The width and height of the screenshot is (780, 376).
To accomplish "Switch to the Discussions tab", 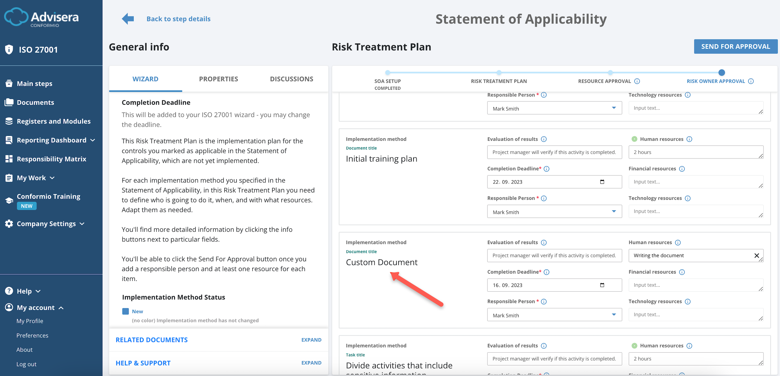I will click(x=291, y=79).
